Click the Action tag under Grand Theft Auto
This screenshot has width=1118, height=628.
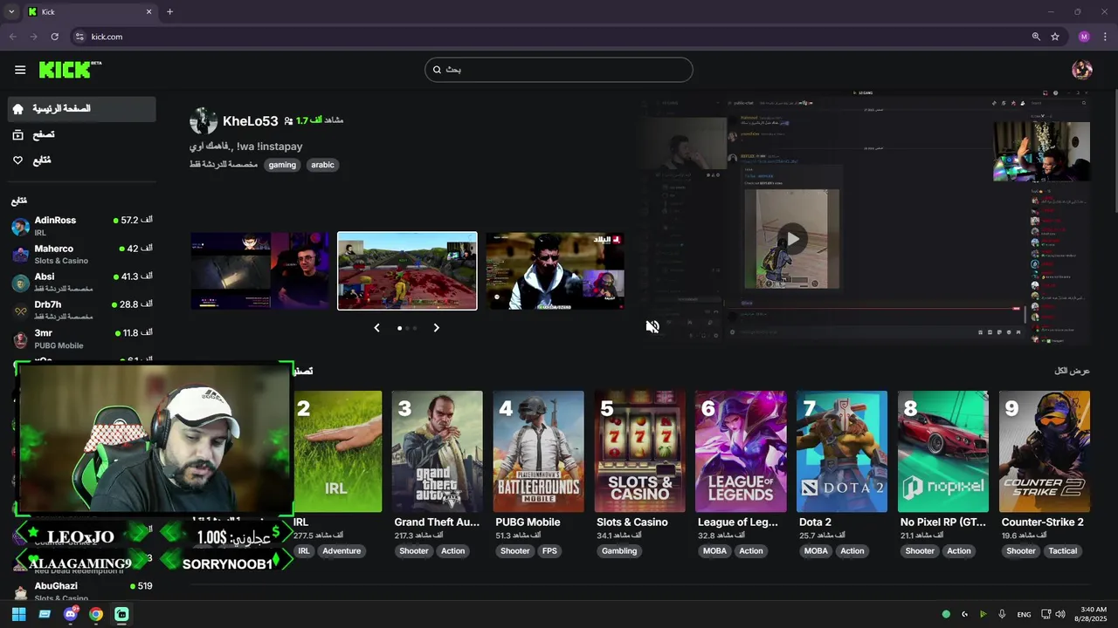click(x=452, y=551)
